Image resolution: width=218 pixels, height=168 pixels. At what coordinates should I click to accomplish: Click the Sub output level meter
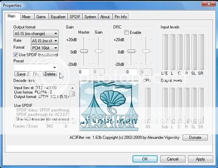(x=165, y=105)
